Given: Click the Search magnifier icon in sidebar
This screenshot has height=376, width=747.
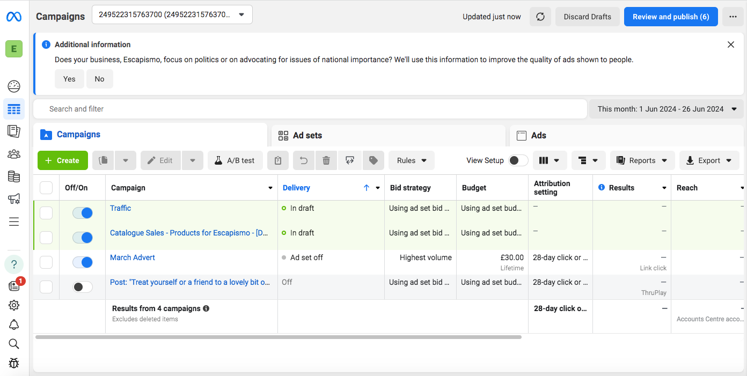Looking at the screenshot, I should (14, 344).
